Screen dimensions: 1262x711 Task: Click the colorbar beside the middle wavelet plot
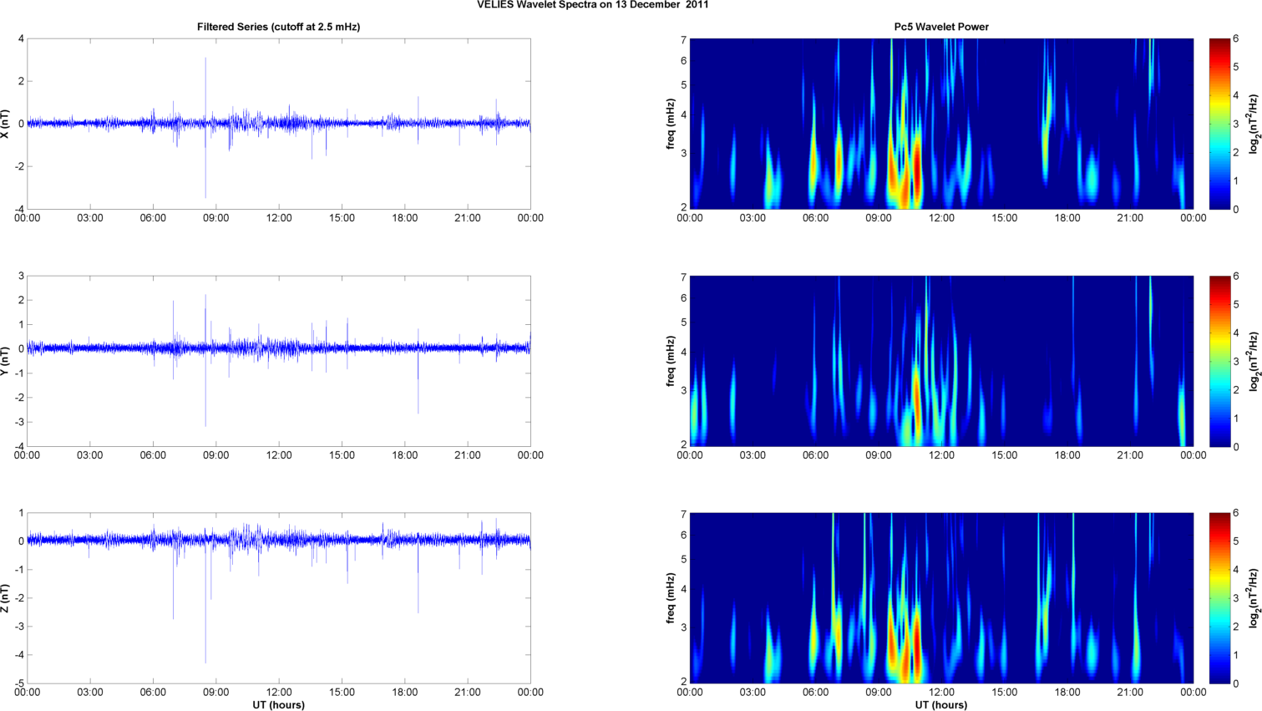1219,361
